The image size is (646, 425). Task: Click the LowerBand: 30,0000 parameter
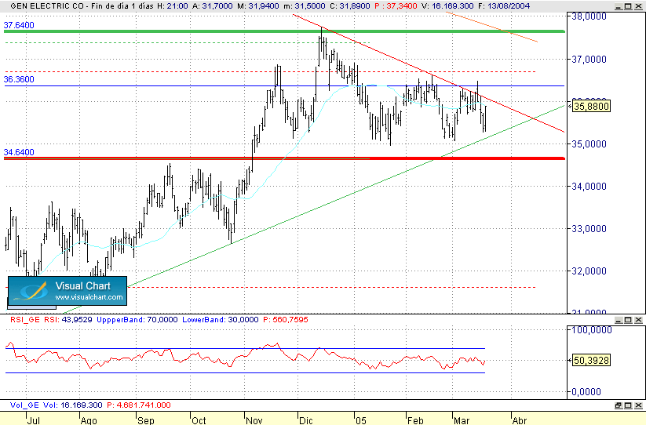(x=221, y=320)
